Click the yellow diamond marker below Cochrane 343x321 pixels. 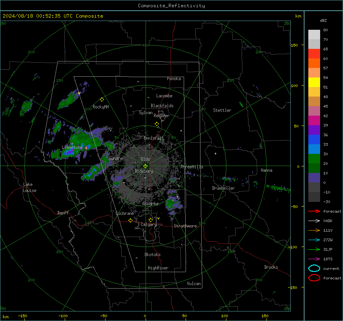click(x=131, y=220)
